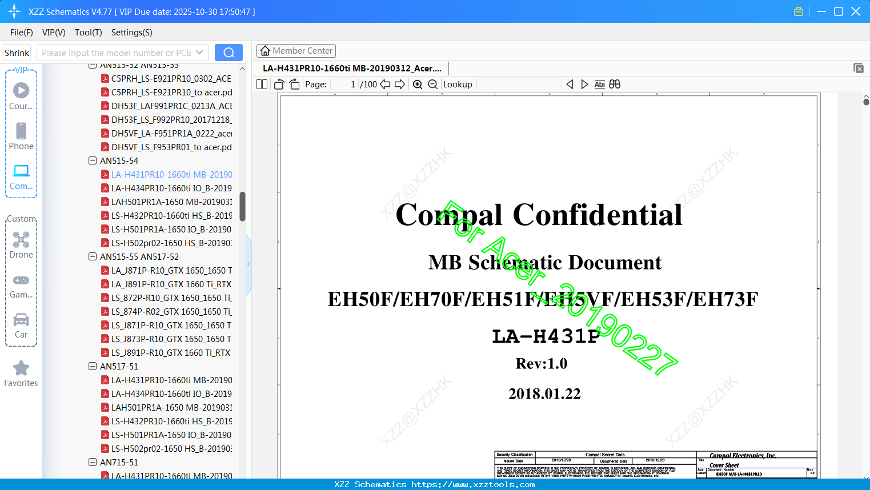The height and width of the screenshot is (490, 870).
Task: Find previous Lookup match
Action: pyautogui.click(x=570, y=85)
